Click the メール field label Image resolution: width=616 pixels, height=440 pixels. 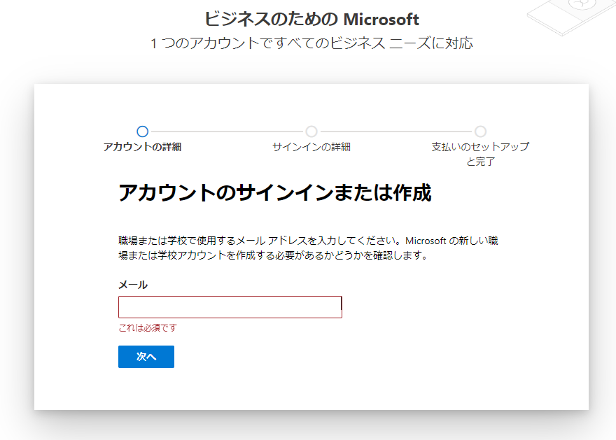133,285
